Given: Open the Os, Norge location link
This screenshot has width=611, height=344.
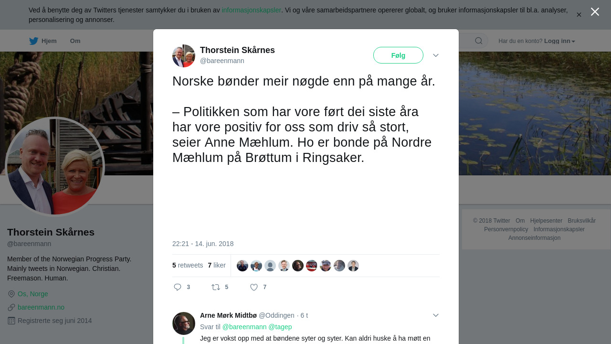Looking at the screenshot, I should (x=33, y=294).
